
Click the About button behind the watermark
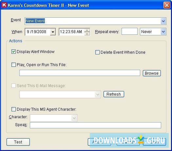click(x=99, y=142)
